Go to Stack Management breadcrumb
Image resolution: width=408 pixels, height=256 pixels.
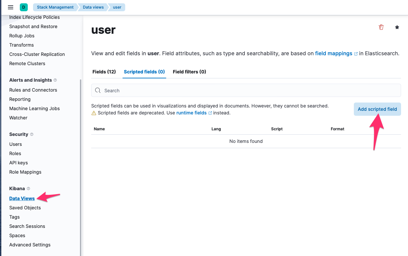[55, 7]
